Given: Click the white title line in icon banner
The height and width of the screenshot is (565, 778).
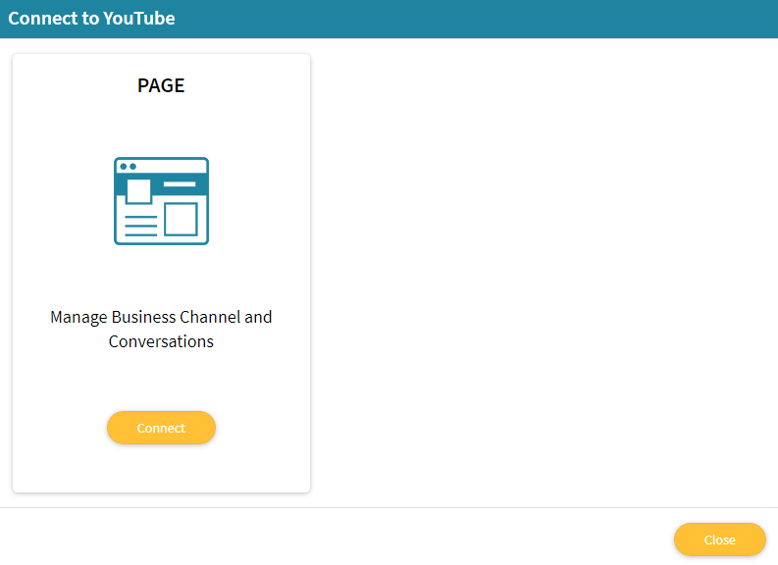Looking at the screenshot, I should point(180,184).
